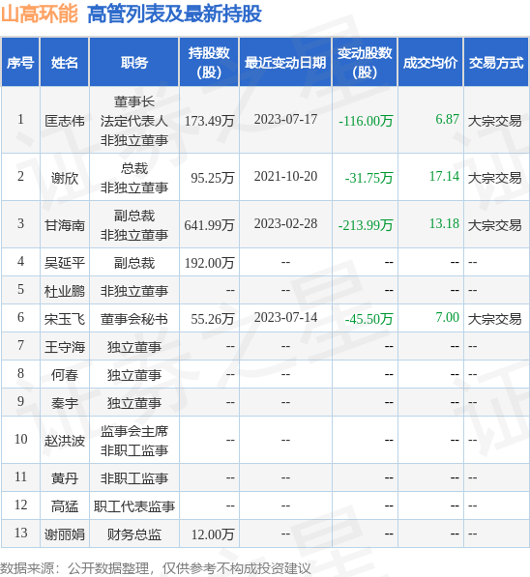Open the 谢欣 executive entry

[x=65, y=178]
